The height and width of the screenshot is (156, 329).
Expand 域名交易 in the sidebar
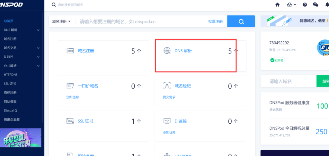[x=38, y=48]
